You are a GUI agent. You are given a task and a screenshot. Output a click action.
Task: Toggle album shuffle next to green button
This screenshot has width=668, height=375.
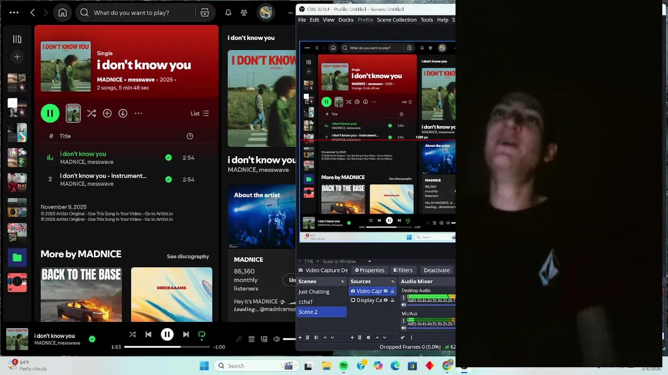tap(91, 113)
